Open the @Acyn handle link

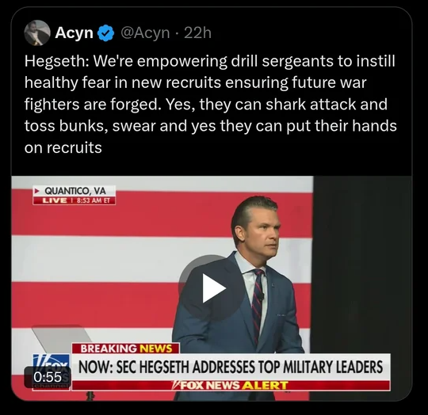pos(145,33)
